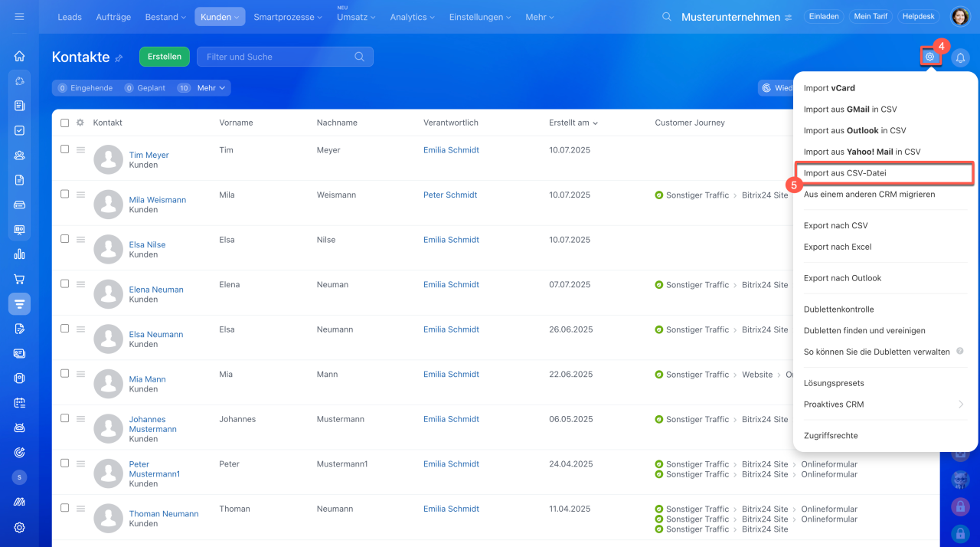The height and width of the screenshot is (547, 980).
Task: Expand the Kunden dropdown in the top navigation
Action: pyautogui.click(x=220, y=17)
